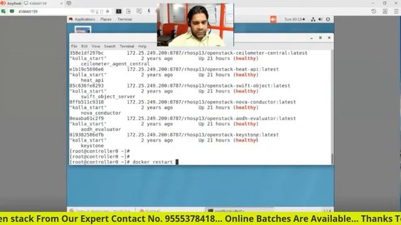
Task: Open AnyDesk session history icon
Action: tap(373, 11)
